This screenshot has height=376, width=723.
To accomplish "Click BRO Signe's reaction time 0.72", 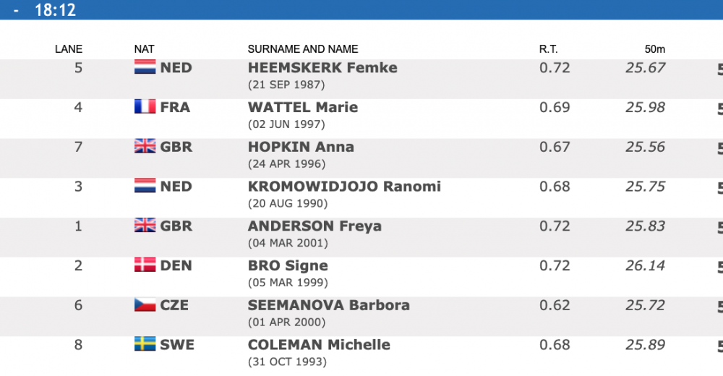I will click(x=555, y=265).
